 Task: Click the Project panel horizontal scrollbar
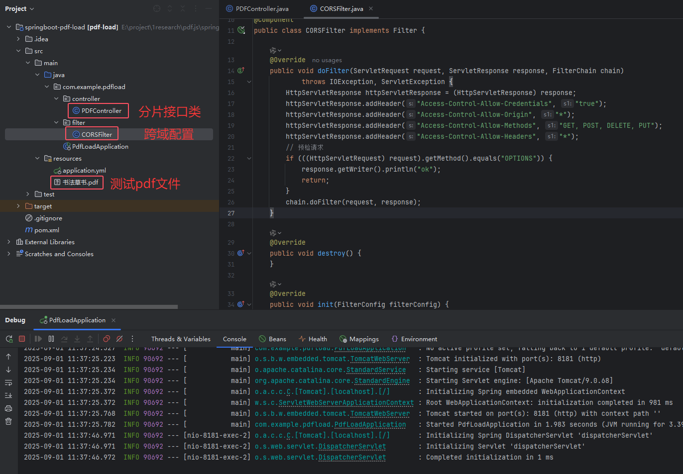89,307
